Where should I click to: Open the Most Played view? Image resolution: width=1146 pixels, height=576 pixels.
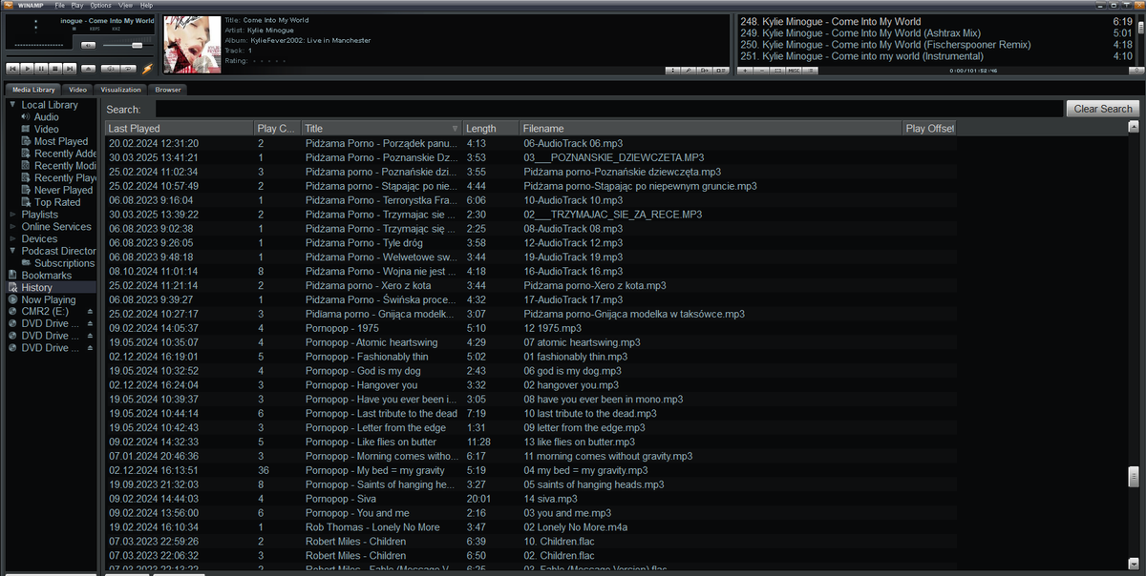61,141
